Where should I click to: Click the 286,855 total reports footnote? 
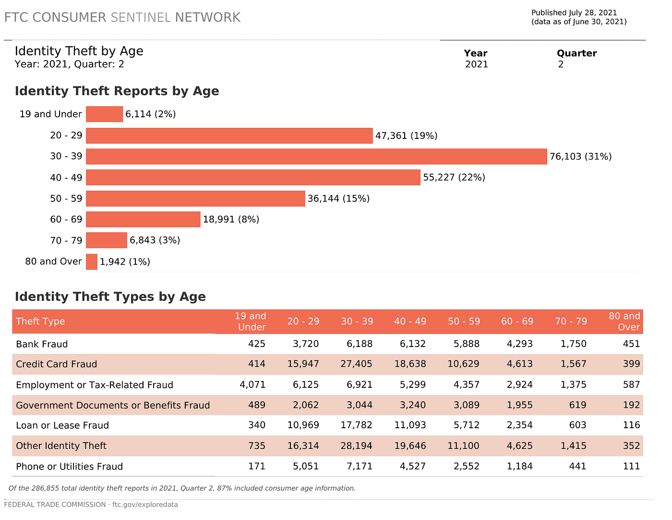point(182,488)
